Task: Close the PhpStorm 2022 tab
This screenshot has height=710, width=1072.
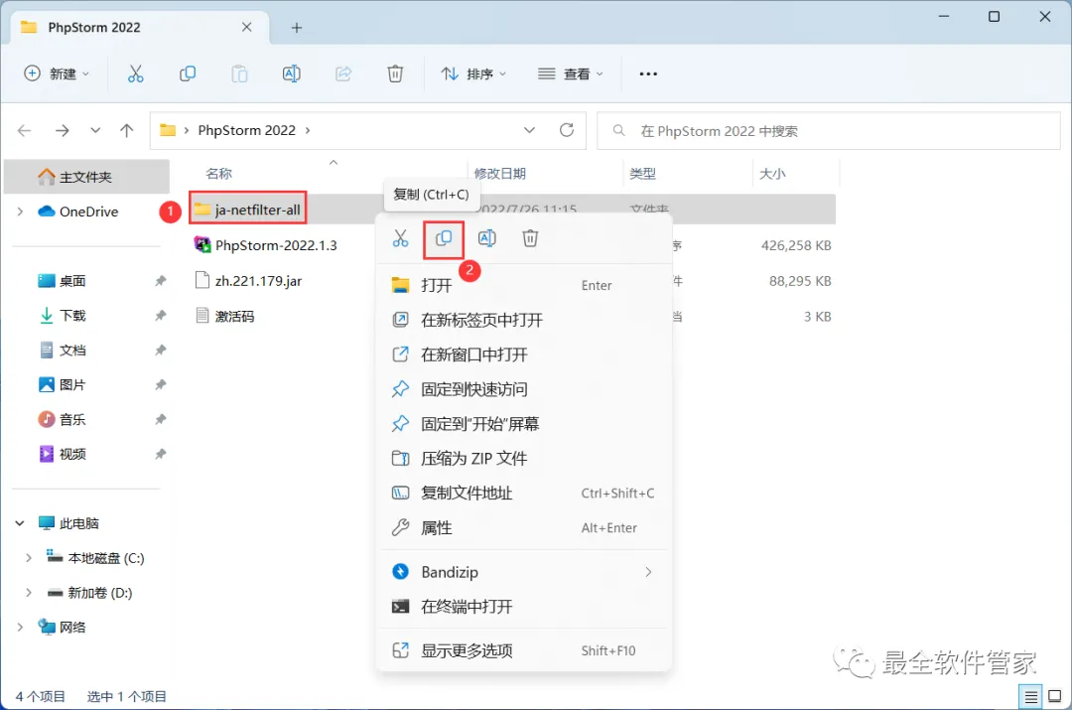Action: [247, 28]
